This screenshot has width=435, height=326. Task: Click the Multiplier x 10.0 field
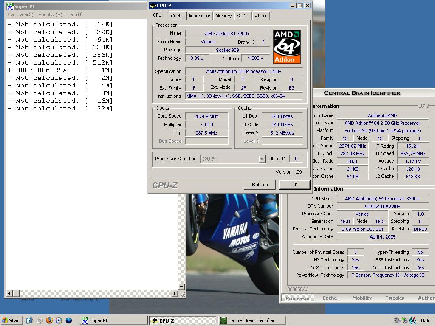[x=206, y=124]
